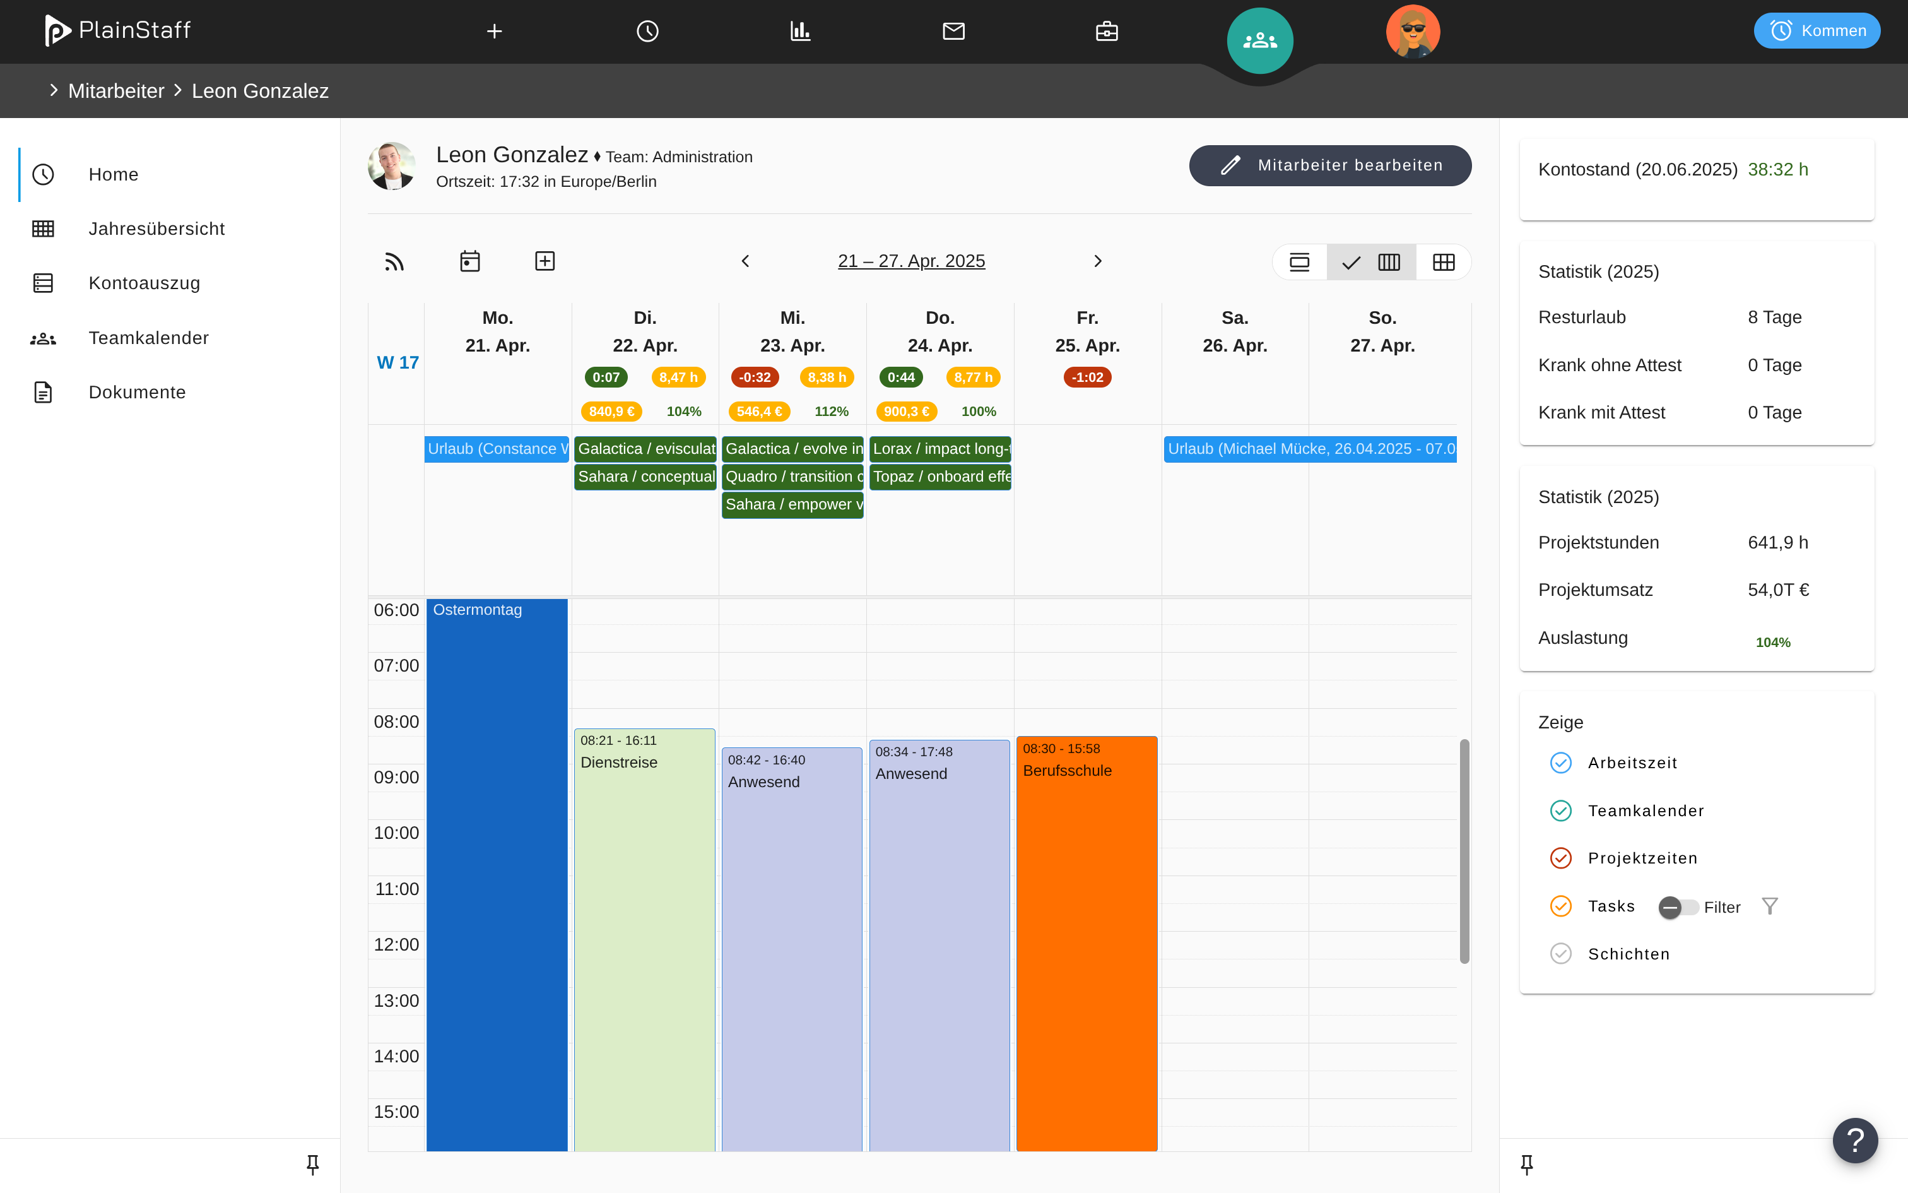
Task: Click the Leon Gonzalez breadcrumb
Action: (x=260, y=91)
